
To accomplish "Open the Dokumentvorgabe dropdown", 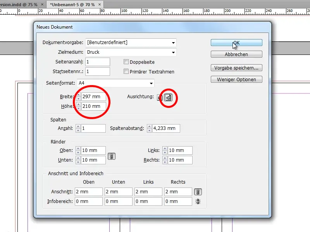I will click(x=131, y=43).
